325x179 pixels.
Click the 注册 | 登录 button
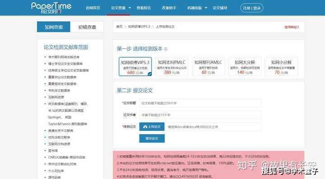(251, 8)
